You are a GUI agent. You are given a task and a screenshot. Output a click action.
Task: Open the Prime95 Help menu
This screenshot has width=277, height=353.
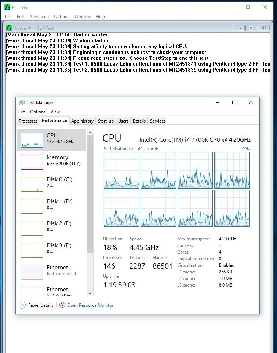pos(100,17)
